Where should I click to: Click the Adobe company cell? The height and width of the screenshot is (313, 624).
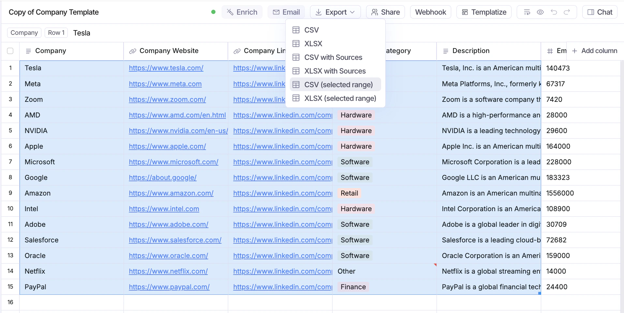click(x=72, y=225)
